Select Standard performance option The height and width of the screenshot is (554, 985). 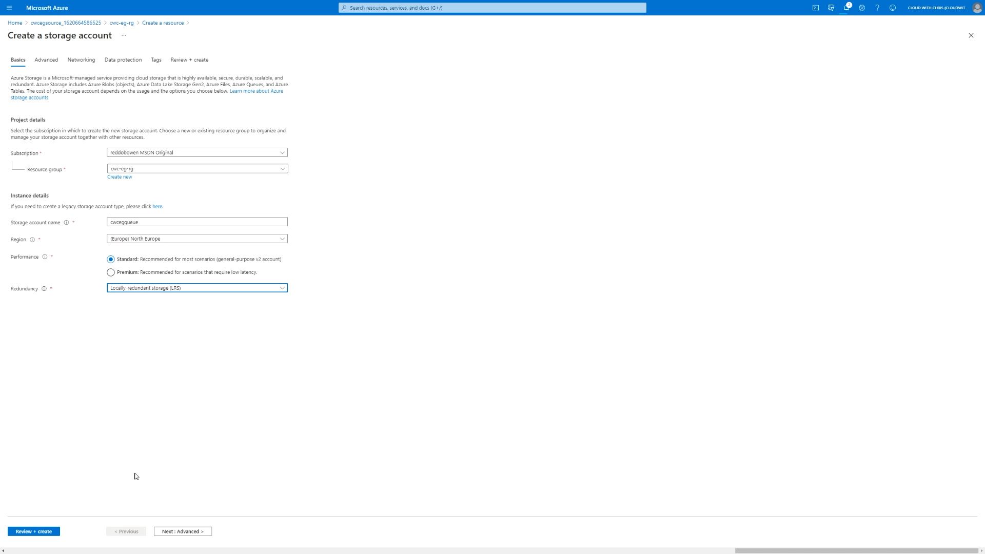tap(111, 259)
